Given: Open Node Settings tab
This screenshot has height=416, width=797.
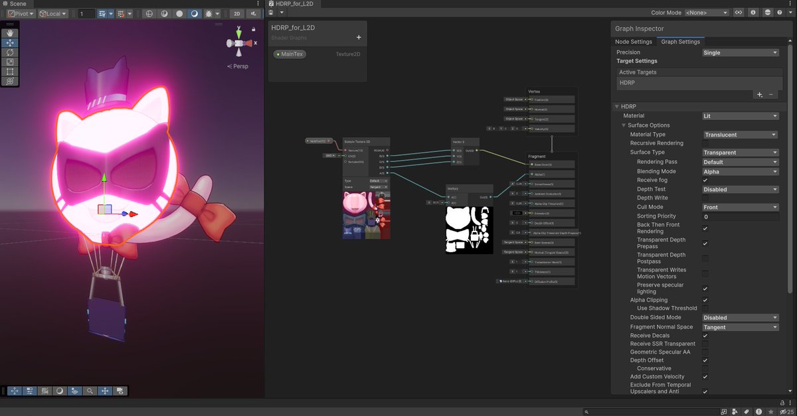Looking at the screenshot, I should 634,42.
